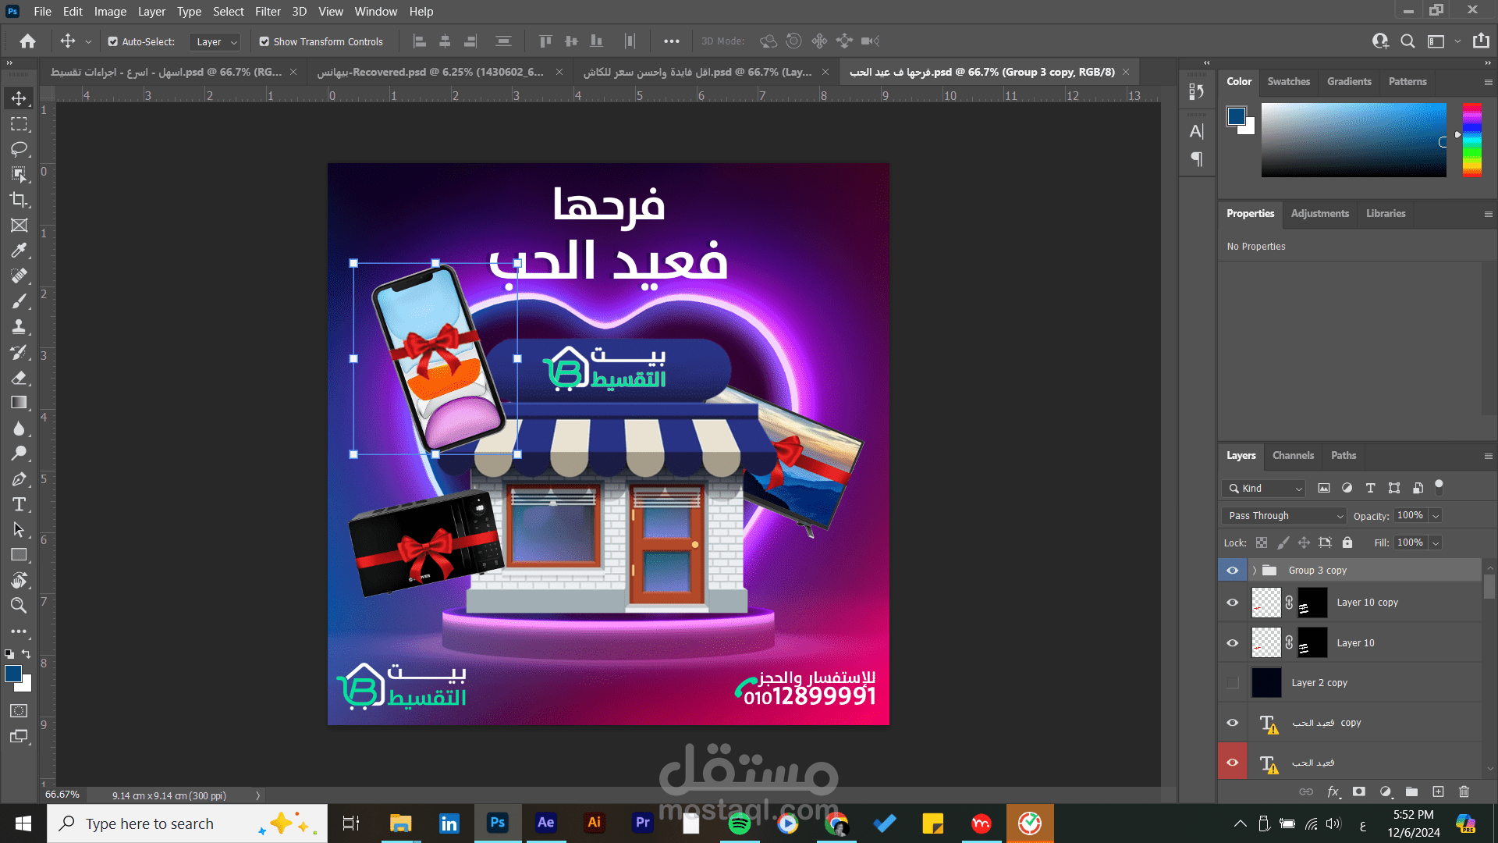Image resolution: width=1498 pixels, height=843 pixels.
Task: Expand the Group 3 copy folder
Action: coord(1255,571)
